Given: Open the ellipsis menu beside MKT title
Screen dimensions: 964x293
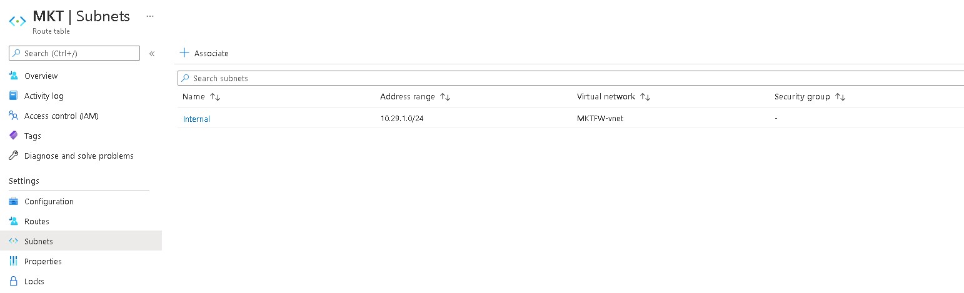Looking at the screenshot, I should click(x=149, y=16).
